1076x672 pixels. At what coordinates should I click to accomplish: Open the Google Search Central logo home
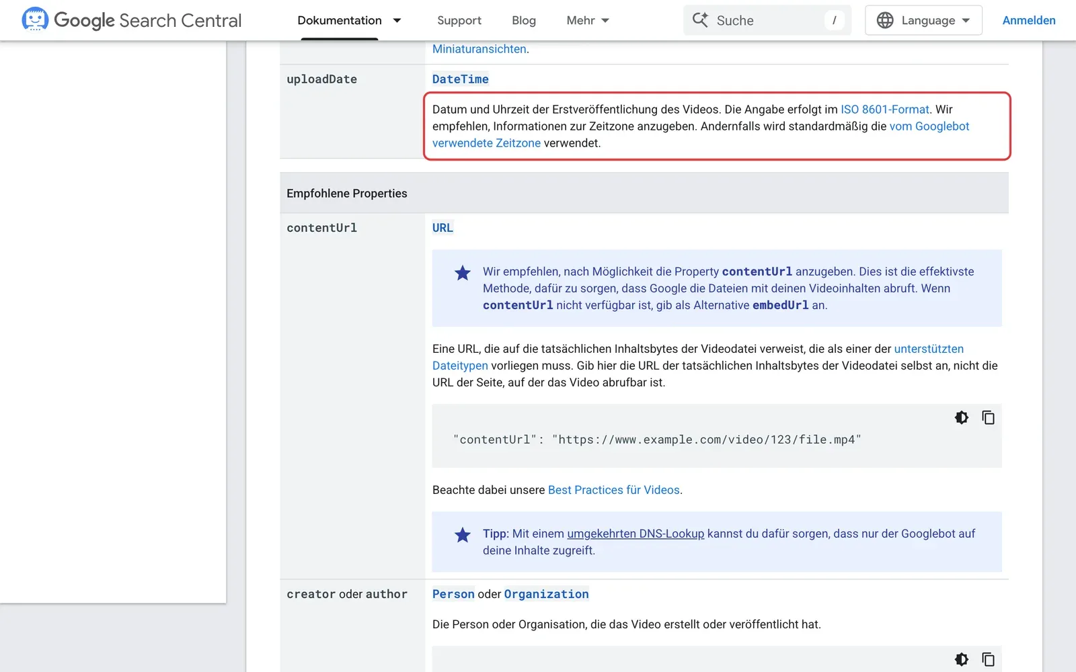point(131,20)
